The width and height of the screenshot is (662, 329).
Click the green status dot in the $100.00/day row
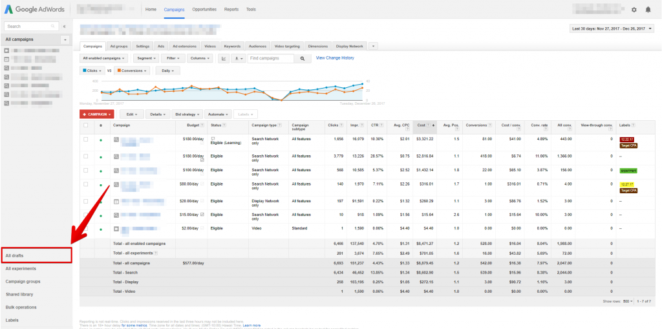[100, 171]
